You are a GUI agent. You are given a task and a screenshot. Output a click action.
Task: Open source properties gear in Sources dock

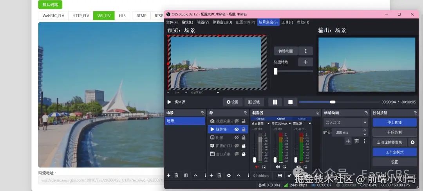(229, 175)
